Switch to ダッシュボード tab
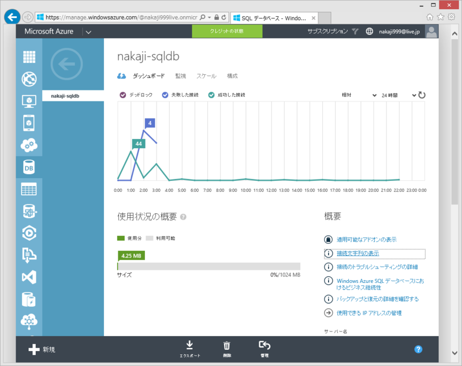Image resolution: width=462 pixels, height=366 pixels. (x=148, y=76)
